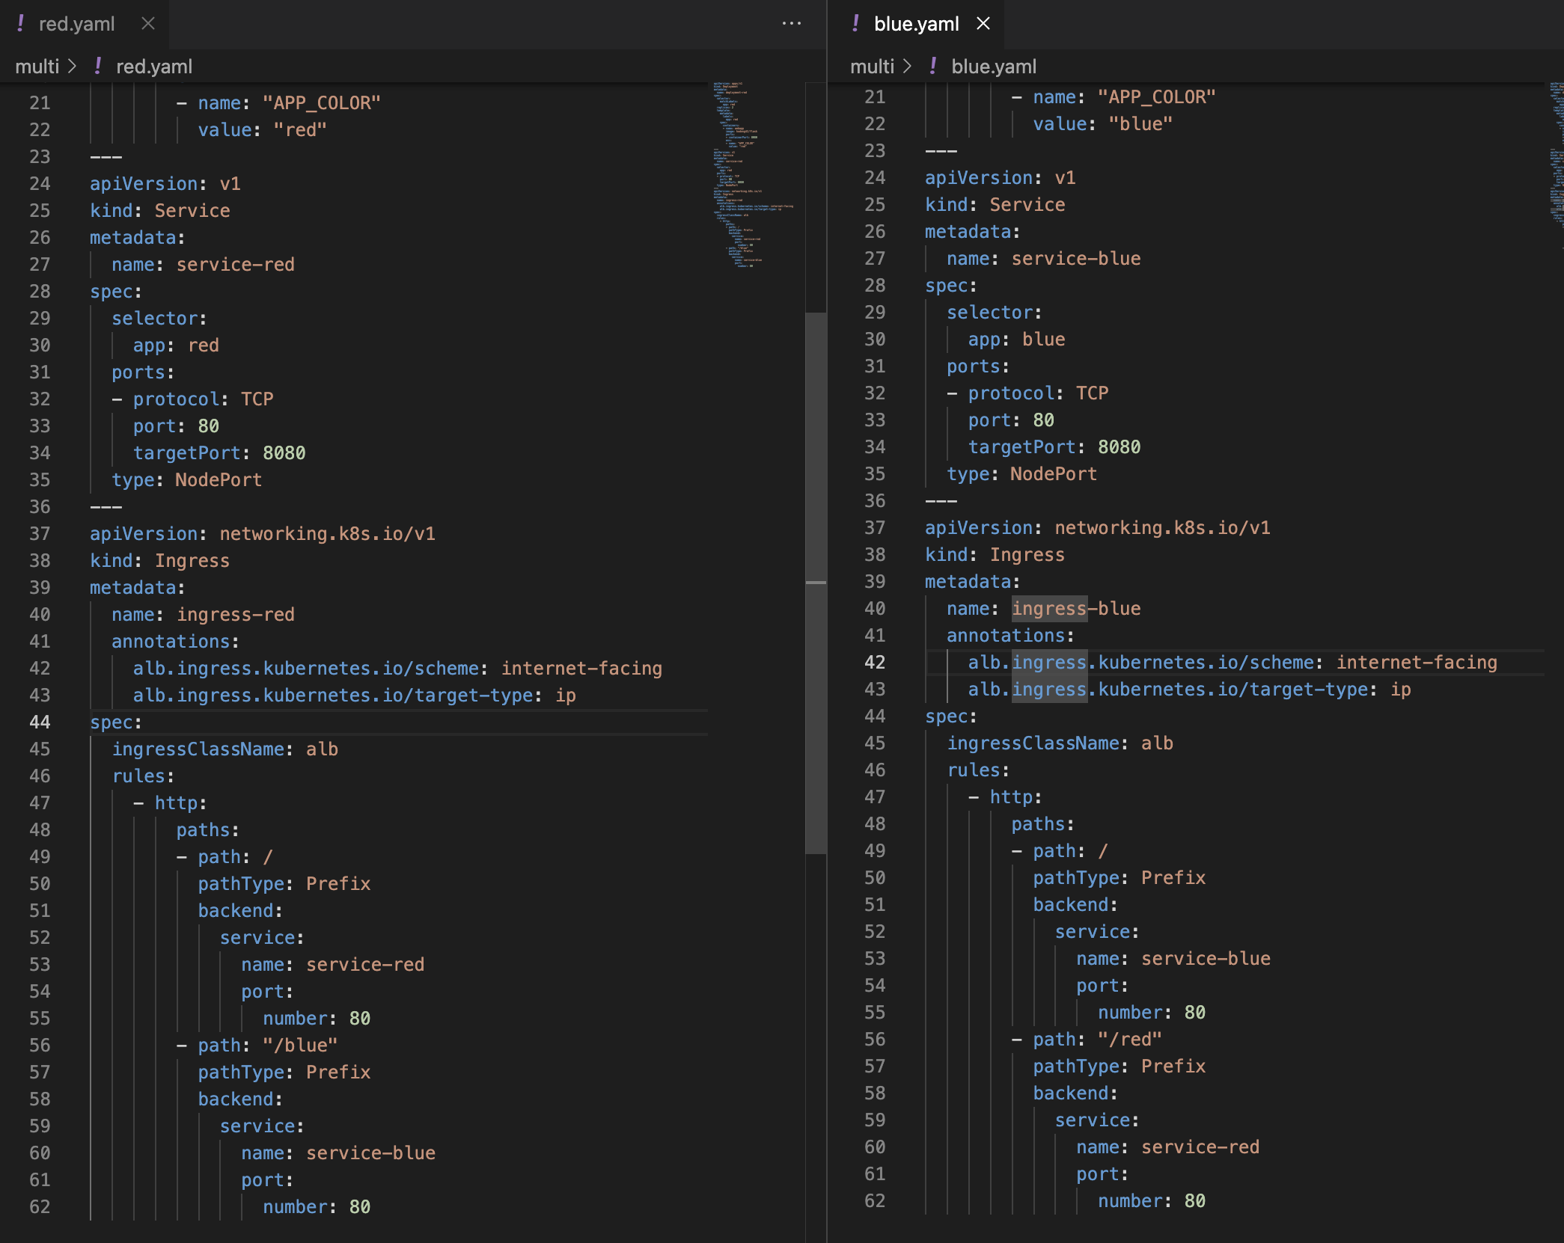Expand the multi folder breadcrumb in right editor
Screen dimensions: 1564x1243
[x=872, y=67]
